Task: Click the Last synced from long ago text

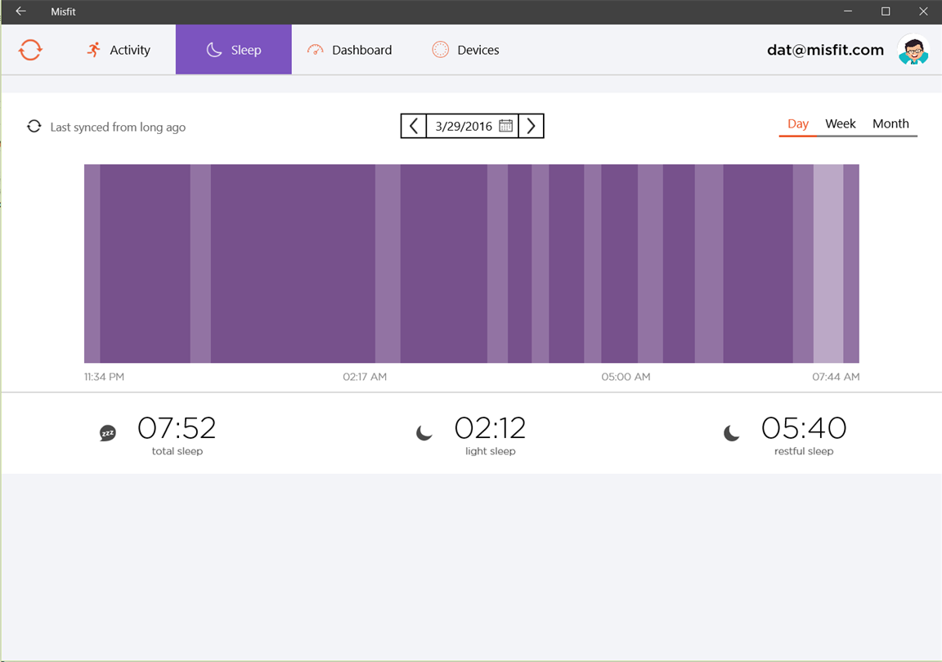Action: tap(118, 127)
